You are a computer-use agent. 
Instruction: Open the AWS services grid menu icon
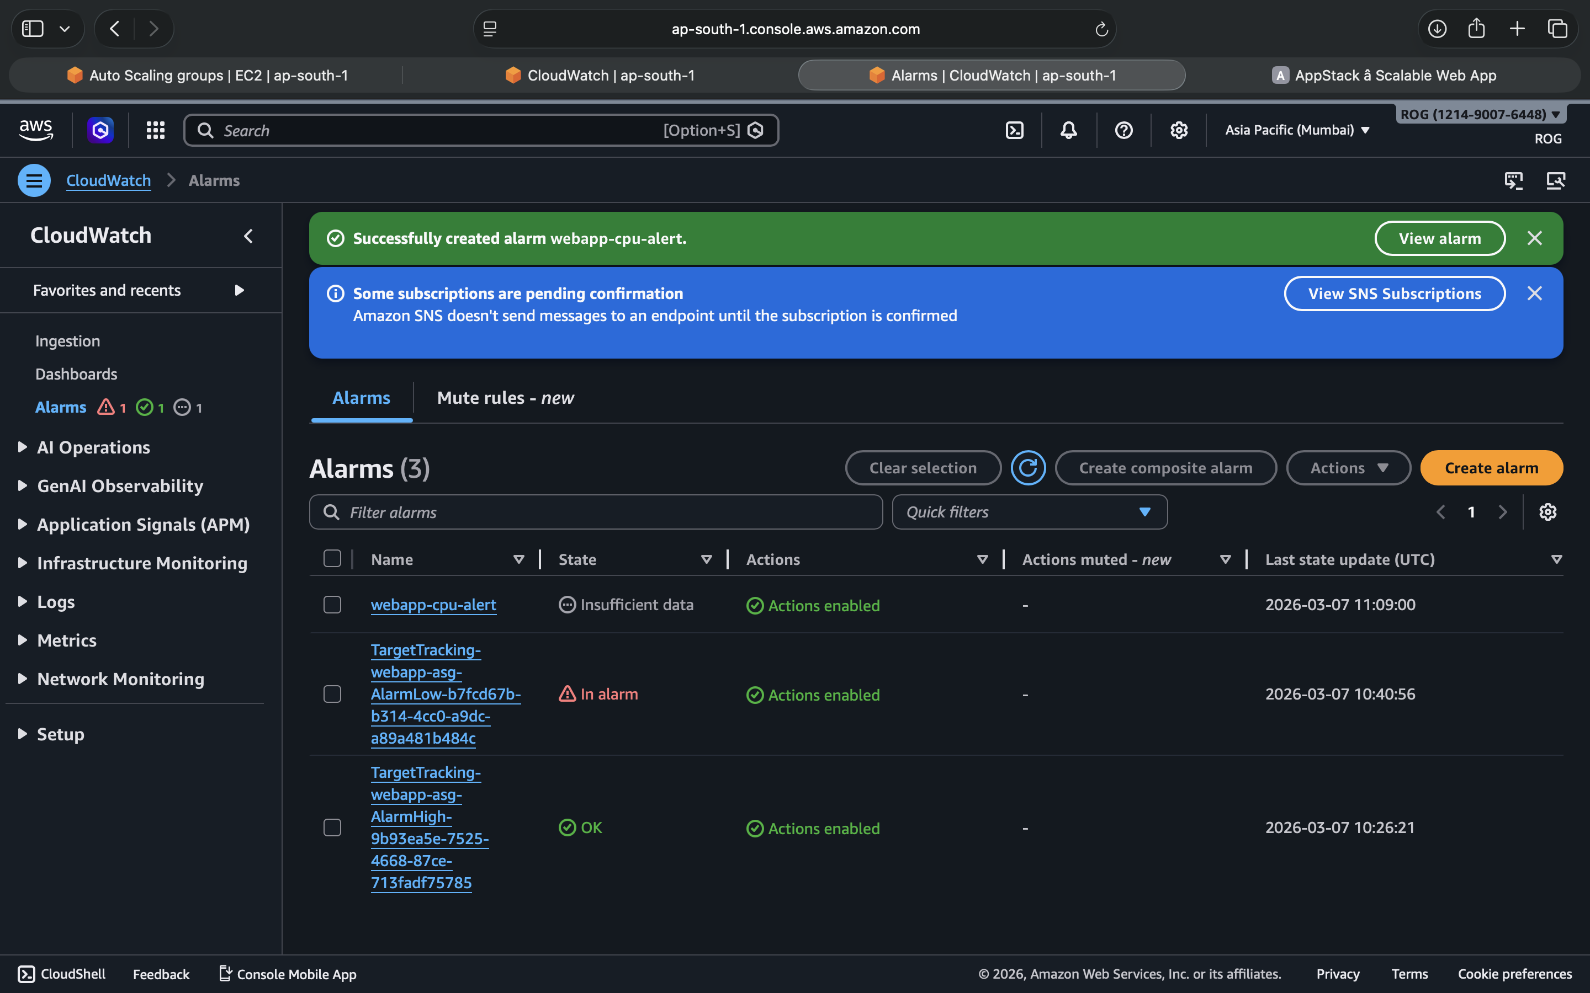tap(155, 130)
